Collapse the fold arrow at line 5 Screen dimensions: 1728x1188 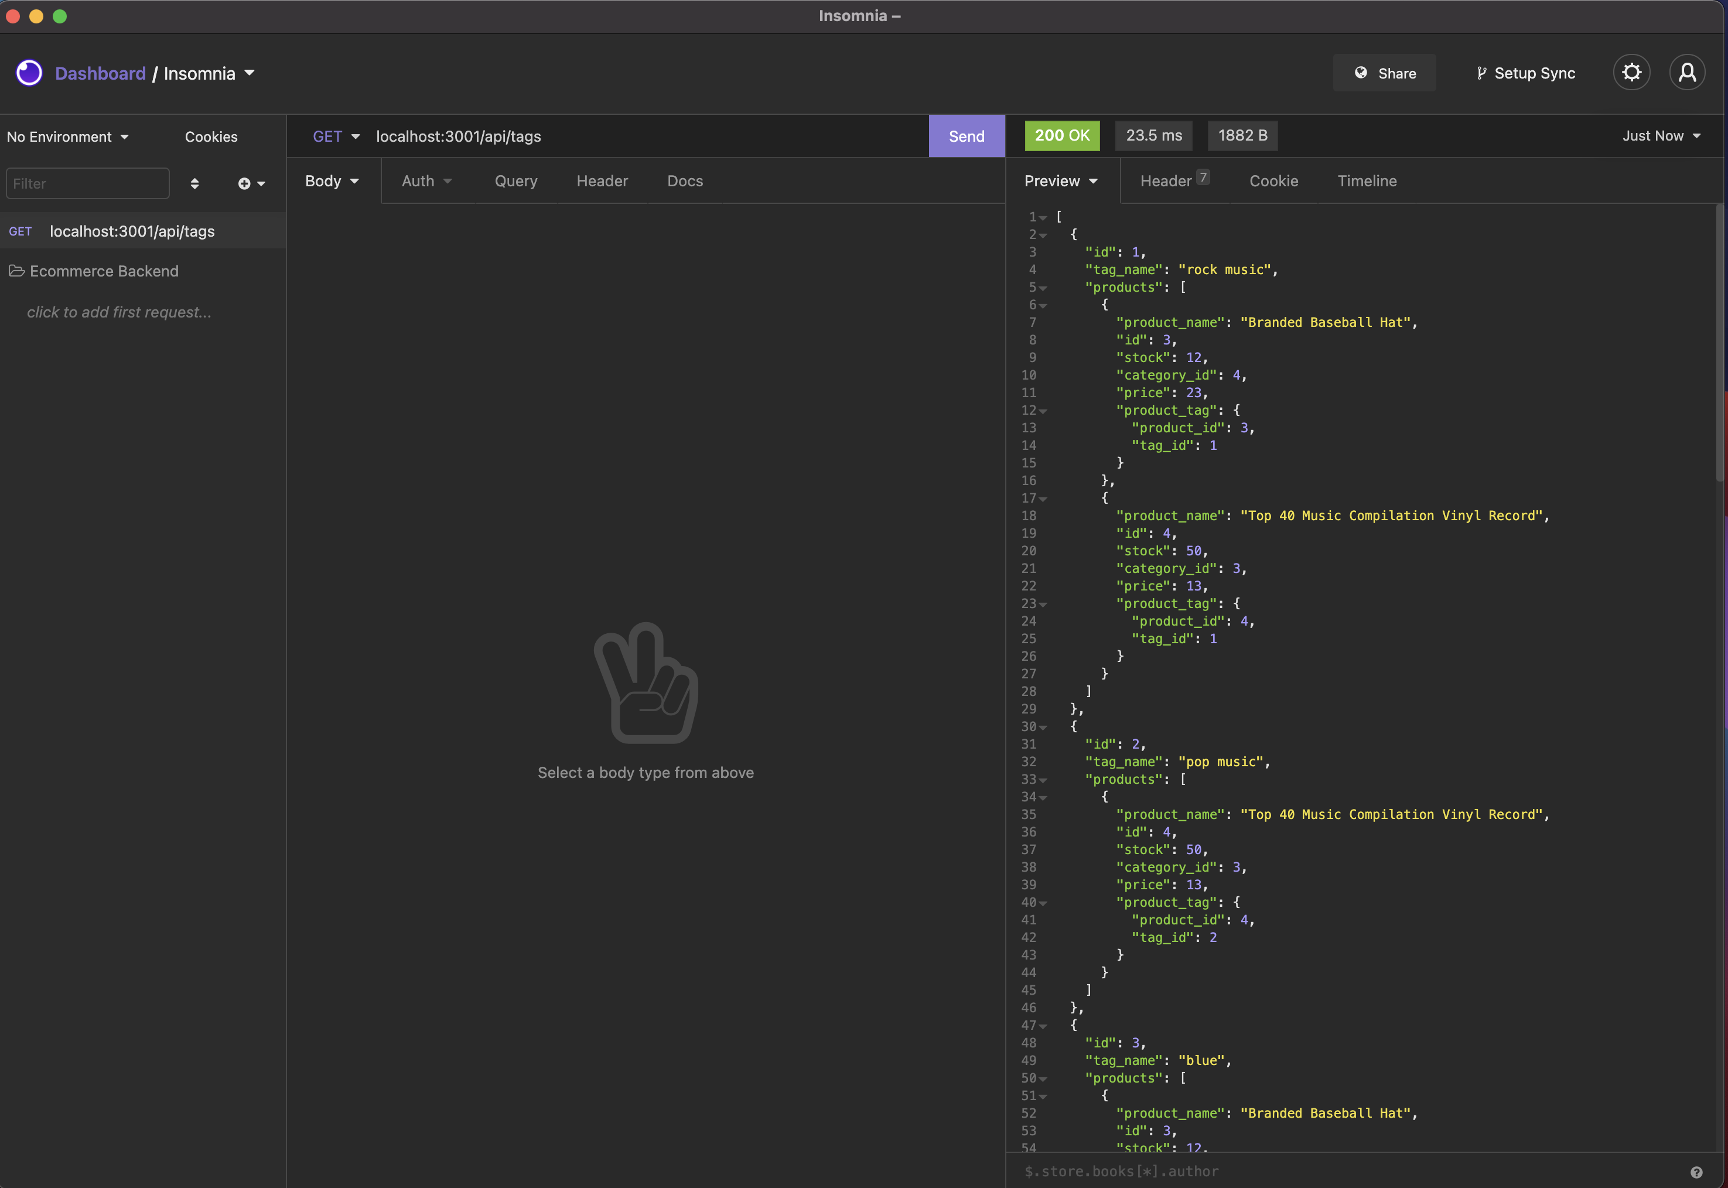pos(1043,288)
